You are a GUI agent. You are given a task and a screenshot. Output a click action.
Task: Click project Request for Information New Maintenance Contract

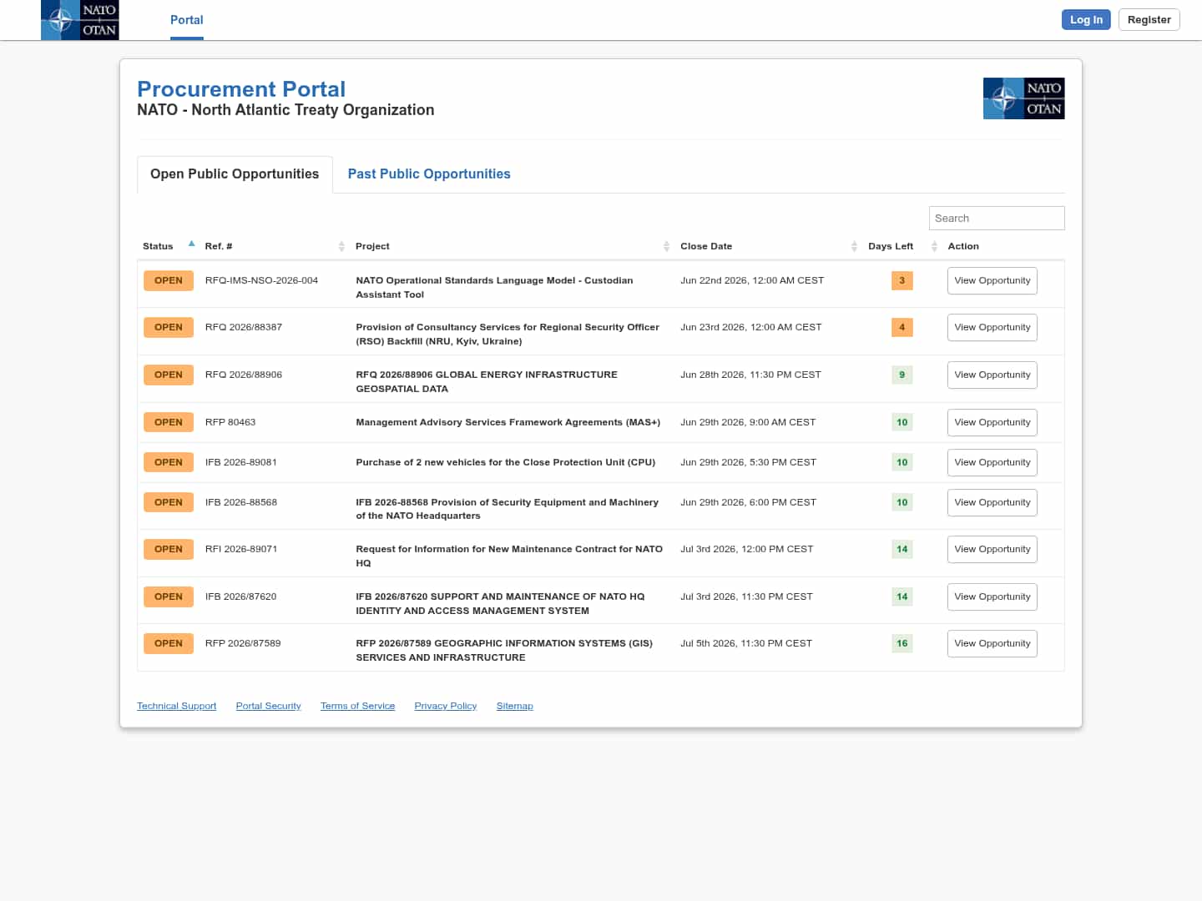click(509, 556)
